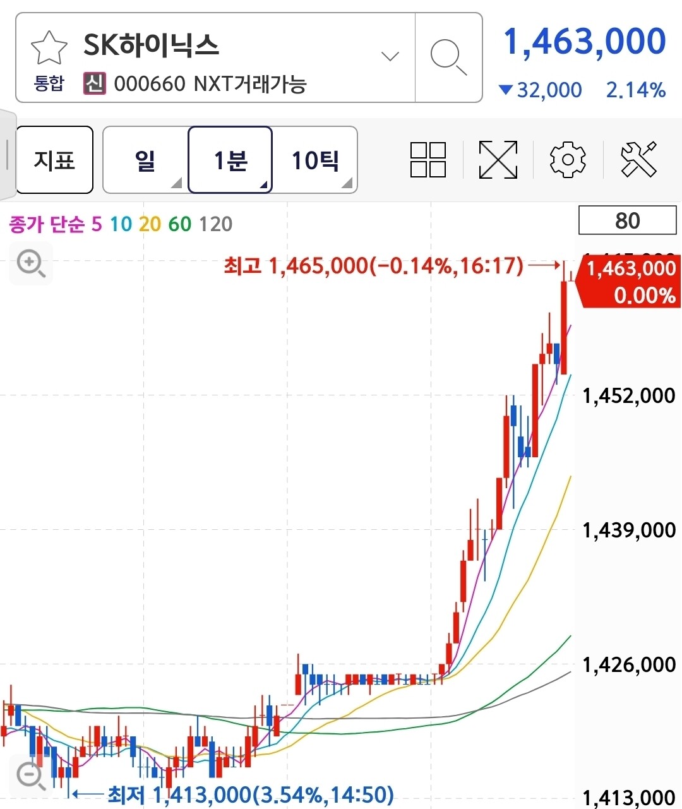Image resolution: width=682 pixels, height=809 pixels.
Task: Zoom out the chart with minus magnifier
Action: 31,775
